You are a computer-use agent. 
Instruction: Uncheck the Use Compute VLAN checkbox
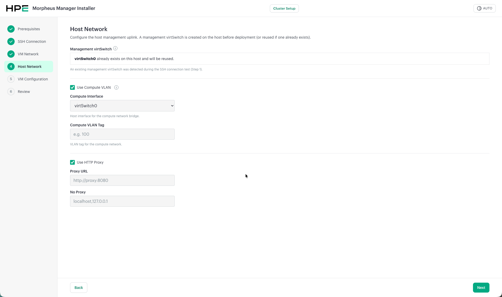click(x=72, y=87)
